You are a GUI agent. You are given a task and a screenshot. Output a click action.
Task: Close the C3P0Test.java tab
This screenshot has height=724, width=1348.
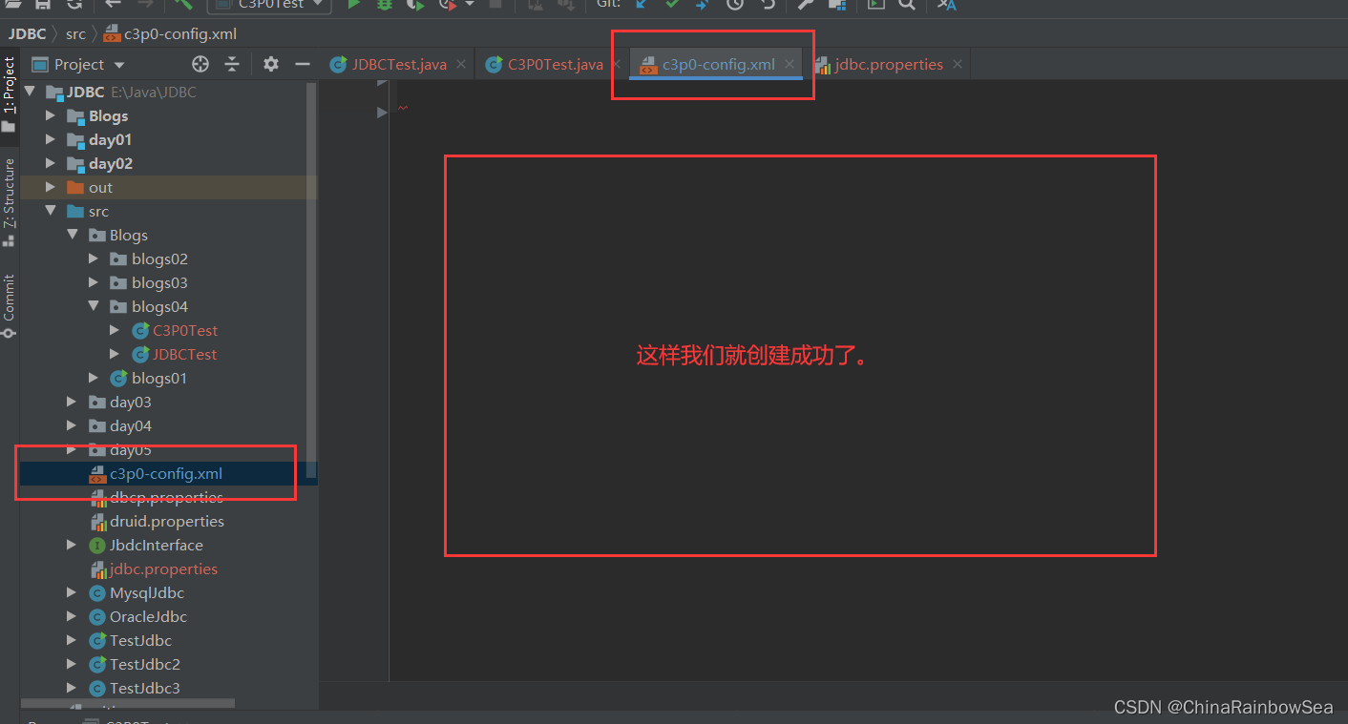point(618,64)
